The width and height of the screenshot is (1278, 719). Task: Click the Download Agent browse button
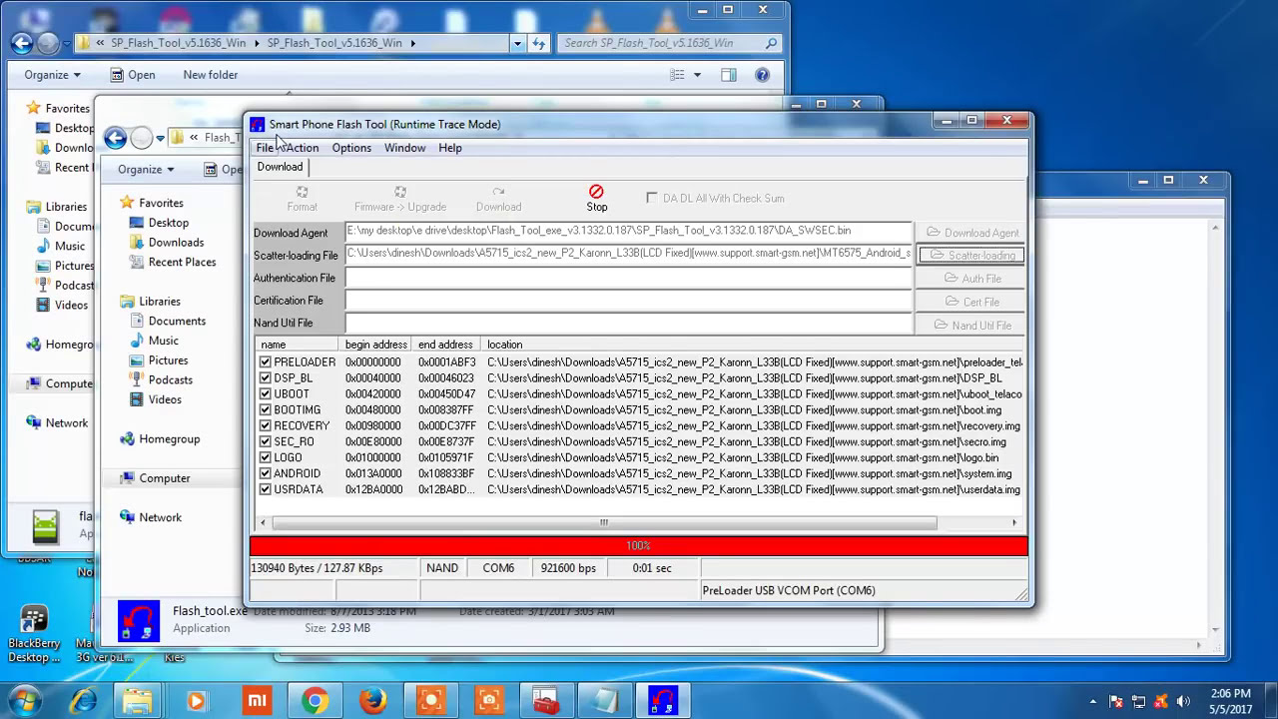(969, 233)
